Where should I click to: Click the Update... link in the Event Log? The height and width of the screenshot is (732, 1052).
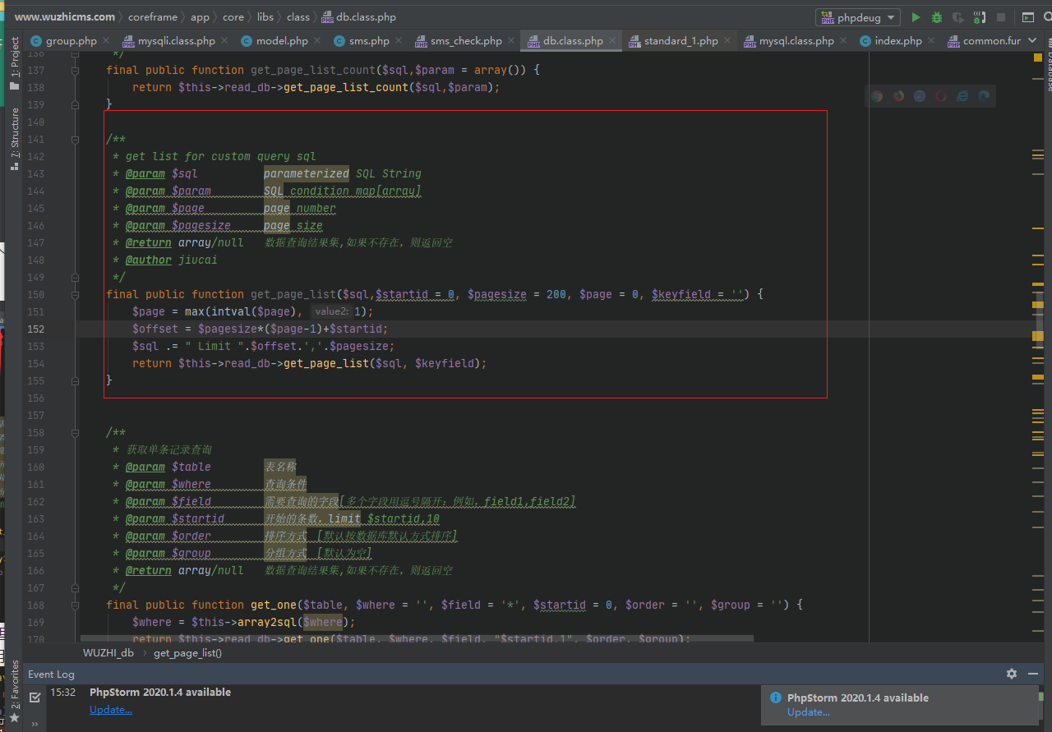coord(111,710)
